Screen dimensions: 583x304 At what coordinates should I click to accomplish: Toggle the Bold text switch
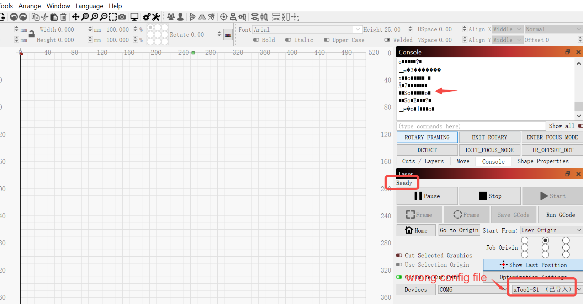(256, 40)
